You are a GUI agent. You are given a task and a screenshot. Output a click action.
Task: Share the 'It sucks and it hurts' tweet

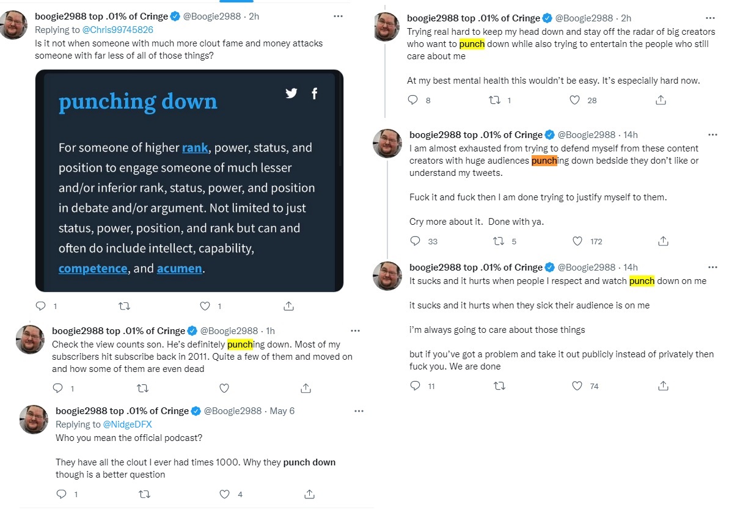coord(663,386)
